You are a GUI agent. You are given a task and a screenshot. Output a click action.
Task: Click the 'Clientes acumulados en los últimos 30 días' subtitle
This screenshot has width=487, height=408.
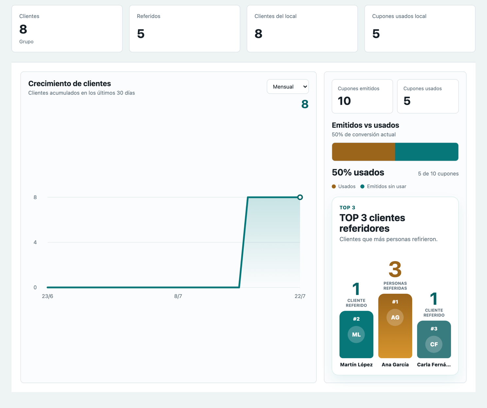(x=81, y=93)
